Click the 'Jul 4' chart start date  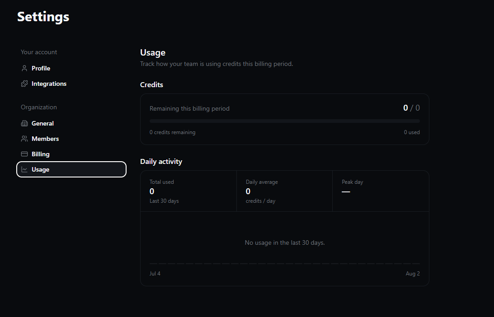(x=155, y=274)
